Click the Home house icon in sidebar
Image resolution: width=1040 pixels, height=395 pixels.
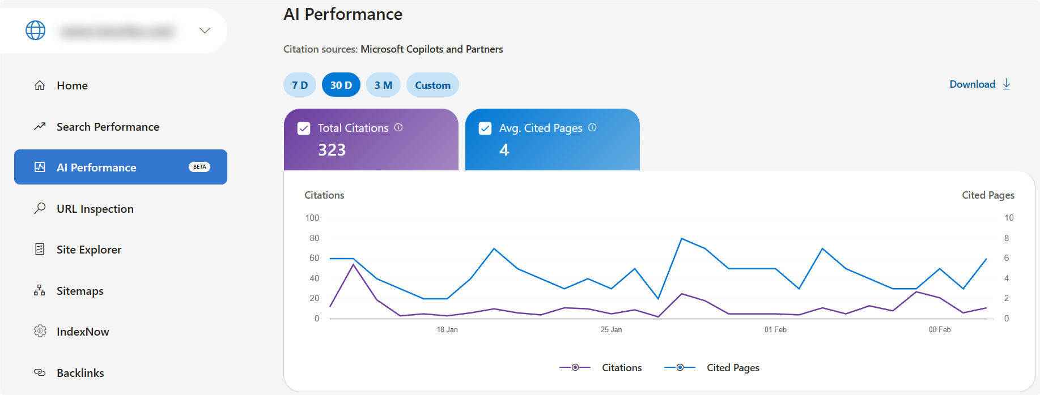40,85
